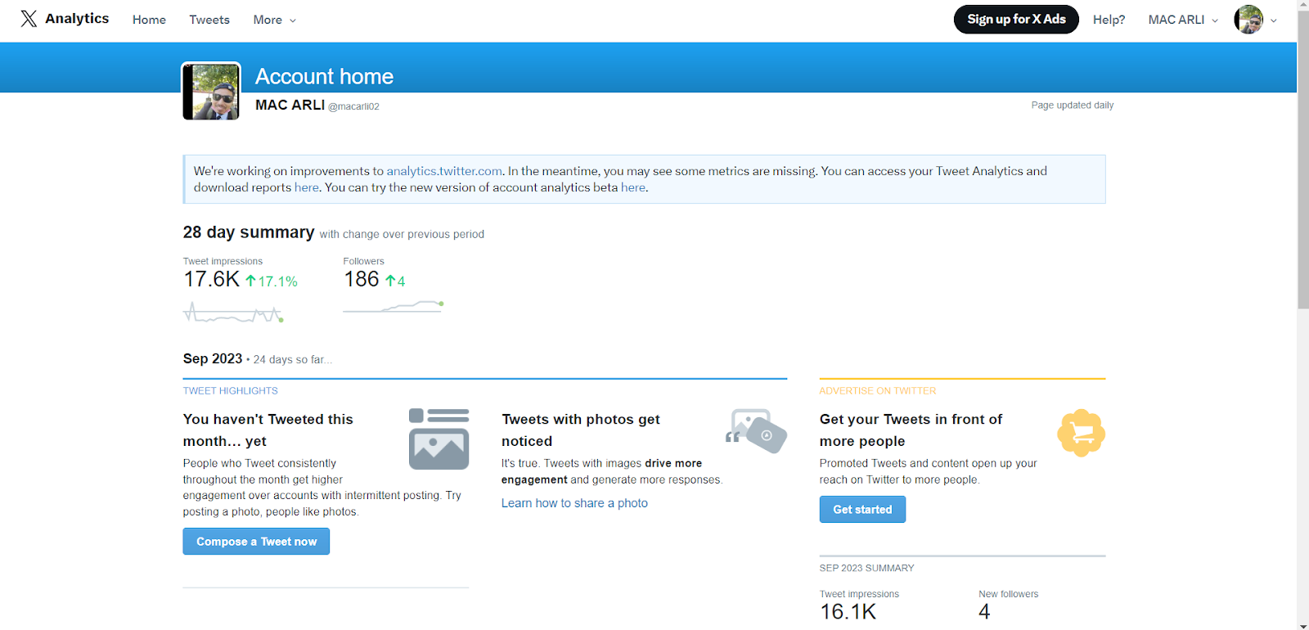Viewport: 1309px width, 630px height.
Task: Click the photo post illustration icon
Action: (x=439, y=439)
